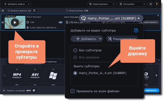Choose the AVI format icon
Viewport: 165px width, 102px height.
(x=35, y=75)
